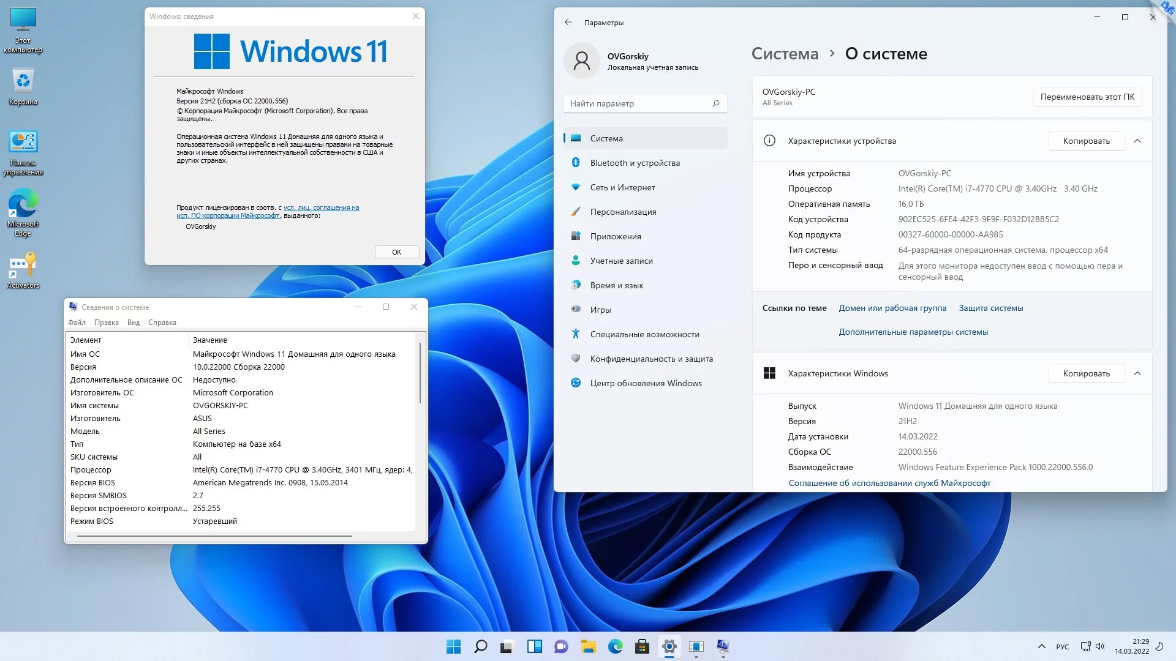Go to Windows Update center
The height and width of the screenshot is (661, 1176).
[646, 383]
